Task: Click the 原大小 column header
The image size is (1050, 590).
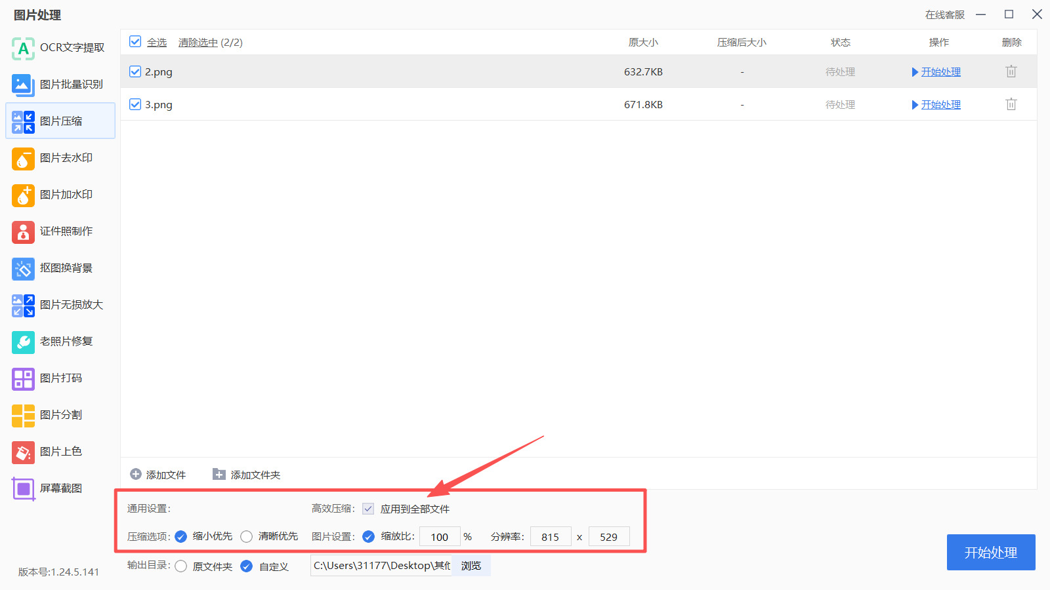Action: pyautogui.click(x=643, y=43)
